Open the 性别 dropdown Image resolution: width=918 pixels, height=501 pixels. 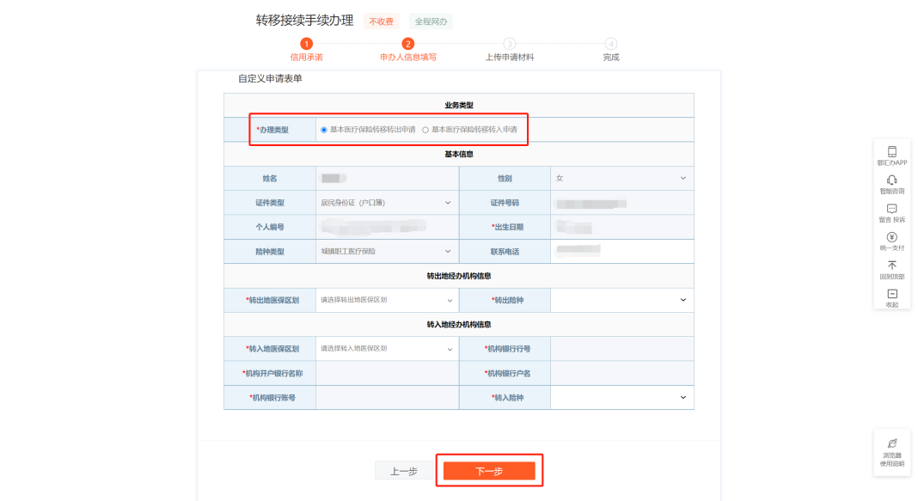click(621, 179)
